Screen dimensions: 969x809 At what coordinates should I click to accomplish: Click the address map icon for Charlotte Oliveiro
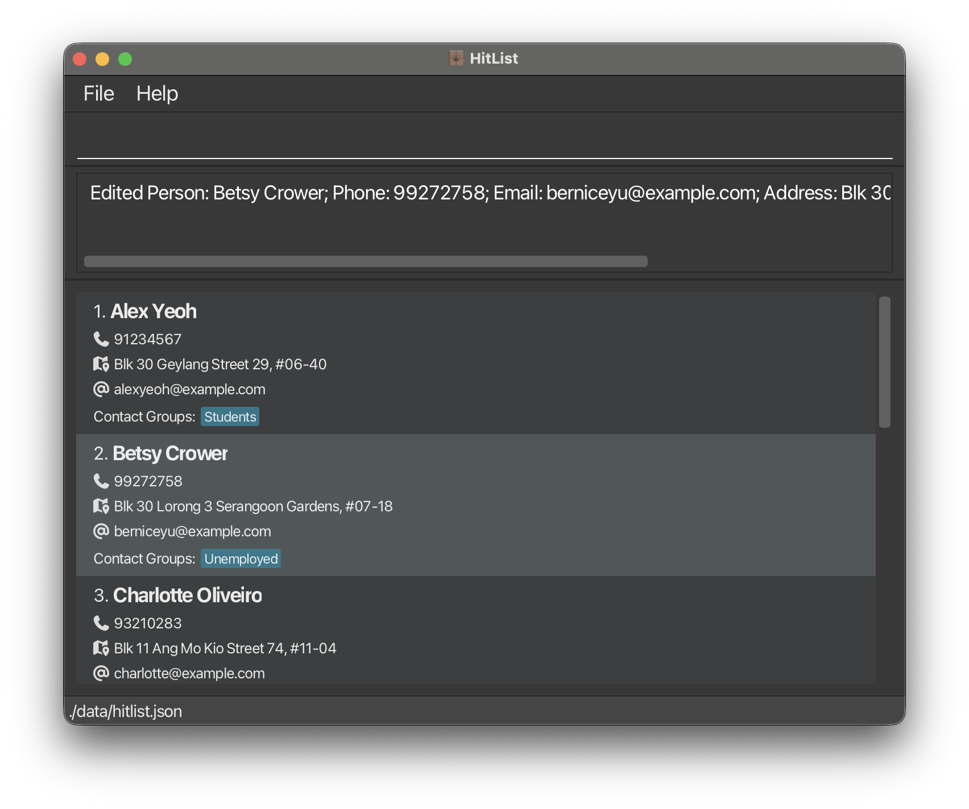pos(101,648)
